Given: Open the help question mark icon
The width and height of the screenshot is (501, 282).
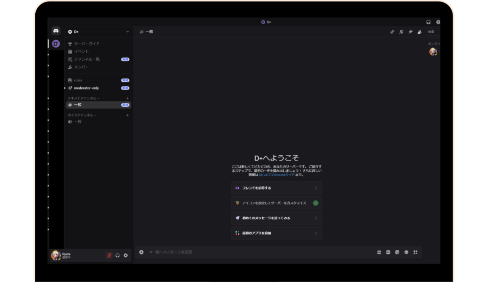Looking at the screenshot, I should coord(438,22).
